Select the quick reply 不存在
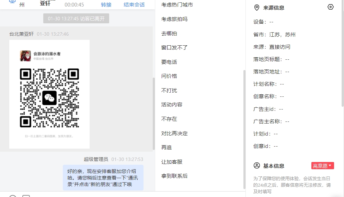 169,119
